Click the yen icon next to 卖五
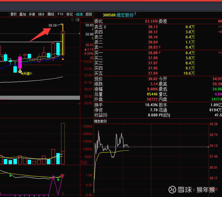 point(105,27)
